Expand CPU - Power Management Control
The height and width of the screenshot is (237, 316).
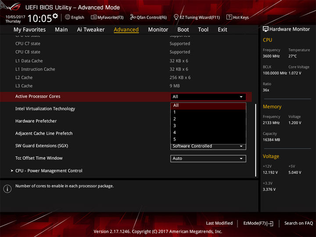coord(49,171)
